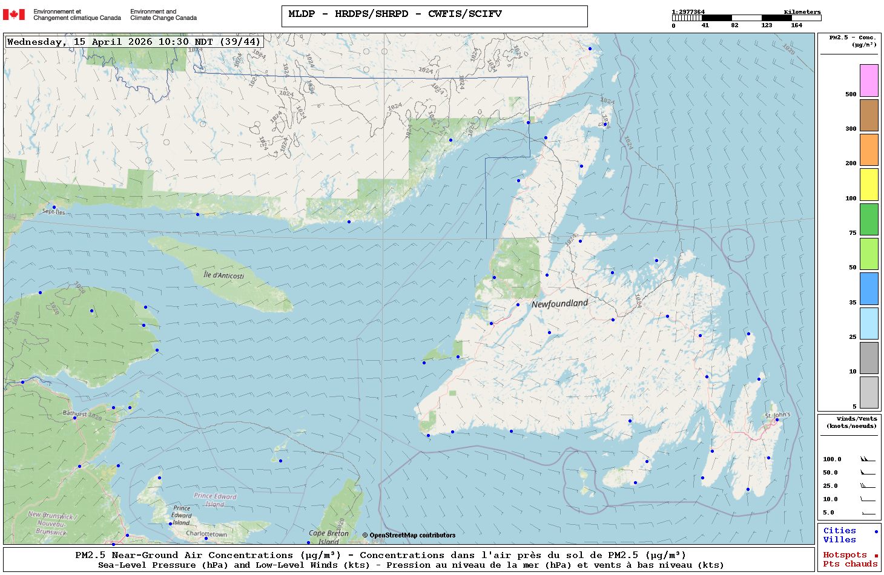Click the MLDP HRDPS/SHRPD title box

point(434,16)
